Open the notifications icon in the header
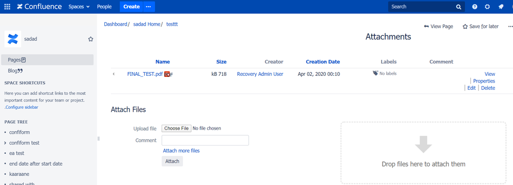The image size is (513, 185). tap(501, 7)
